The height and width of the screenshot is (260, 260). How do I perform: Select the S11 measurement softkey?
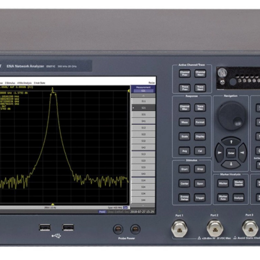[144, 101]
